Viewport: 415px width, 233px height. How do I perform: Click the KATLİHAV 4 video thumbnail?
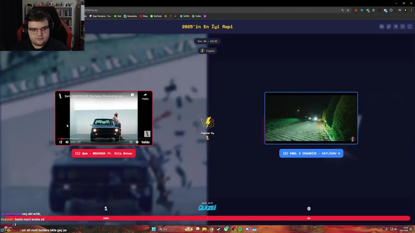[x=311, y=118]
